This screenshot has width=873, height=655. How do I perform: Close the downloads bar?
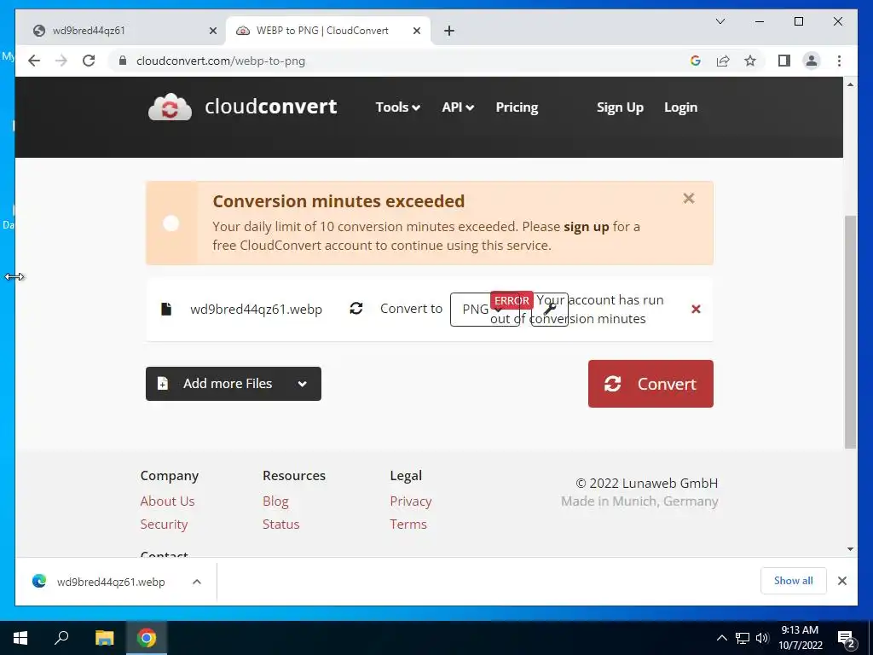pos(841,581)
